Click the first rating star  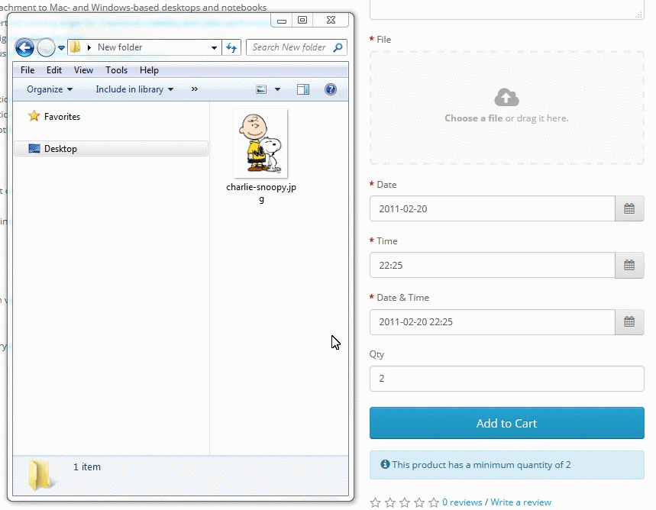click(x=375, y=502)
